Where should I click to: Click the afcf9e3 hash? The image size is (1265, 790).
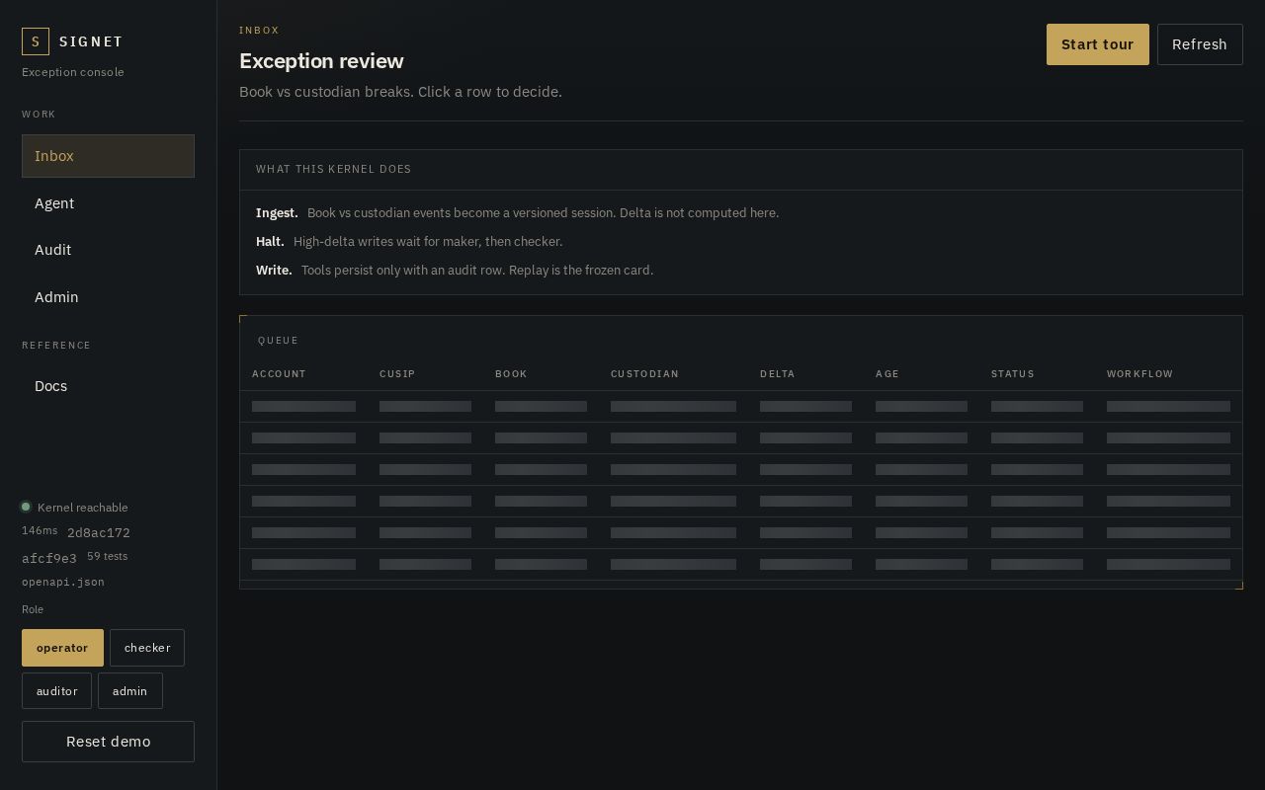[49, 559]
